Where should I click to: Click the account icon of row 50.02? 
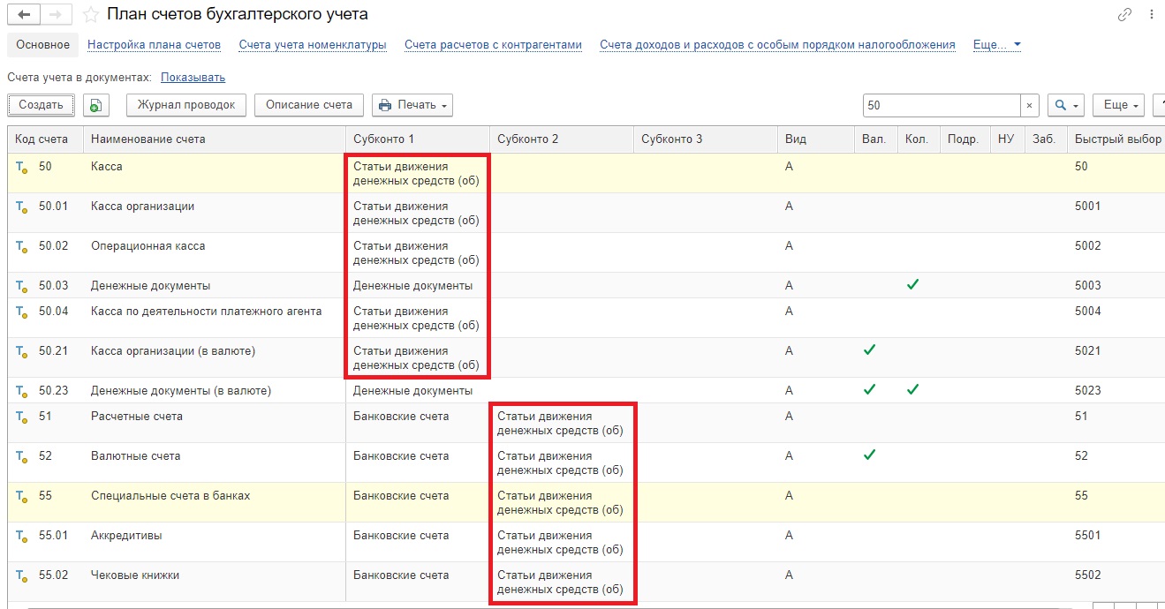click(x=22, y=247)
